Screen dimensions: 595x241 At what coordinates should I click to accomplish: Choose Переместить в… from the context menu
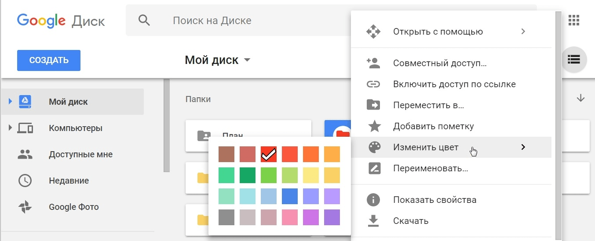click(451, 105)
